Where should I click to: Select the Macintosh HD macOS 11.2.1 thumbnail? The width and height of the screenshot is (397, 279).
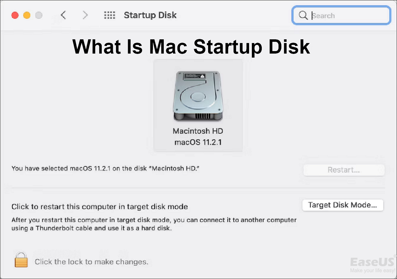[x=198, y=105]
